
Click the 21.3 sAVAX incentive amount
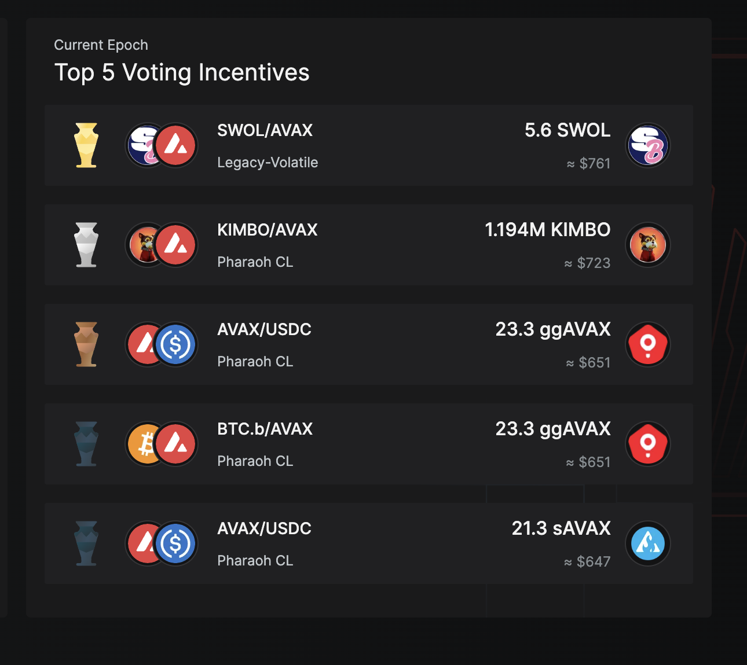(561, 528)
